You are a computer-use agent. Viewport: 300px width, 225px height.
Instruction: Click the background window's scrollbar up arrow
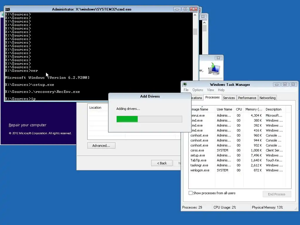[204, 23]
